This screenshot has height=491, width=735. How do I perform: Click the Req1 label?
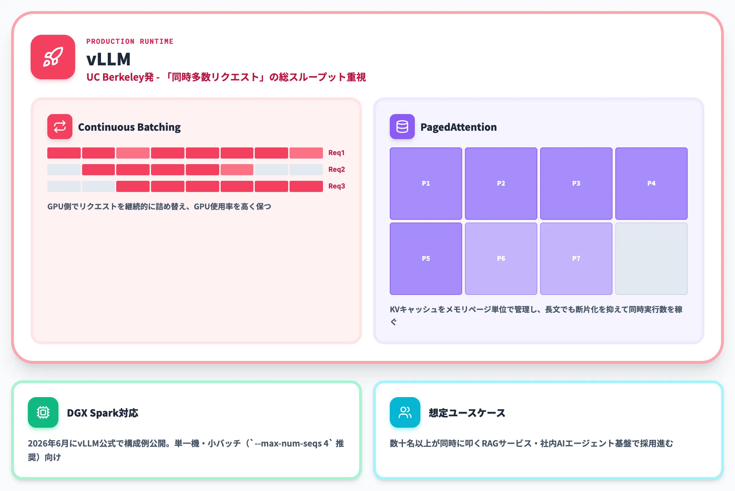(x=337, y=153)
